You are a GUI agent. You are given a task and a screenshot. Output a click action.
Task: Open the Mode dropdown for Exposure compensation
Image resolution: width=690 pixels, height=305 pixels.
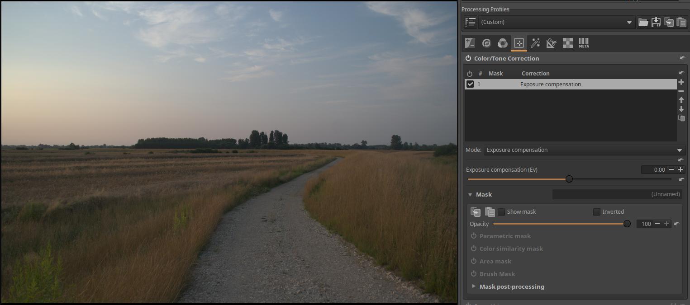click(x=584, y=150)
